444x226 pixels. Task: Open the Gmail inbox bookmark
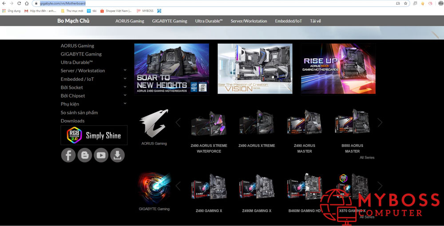40,11
